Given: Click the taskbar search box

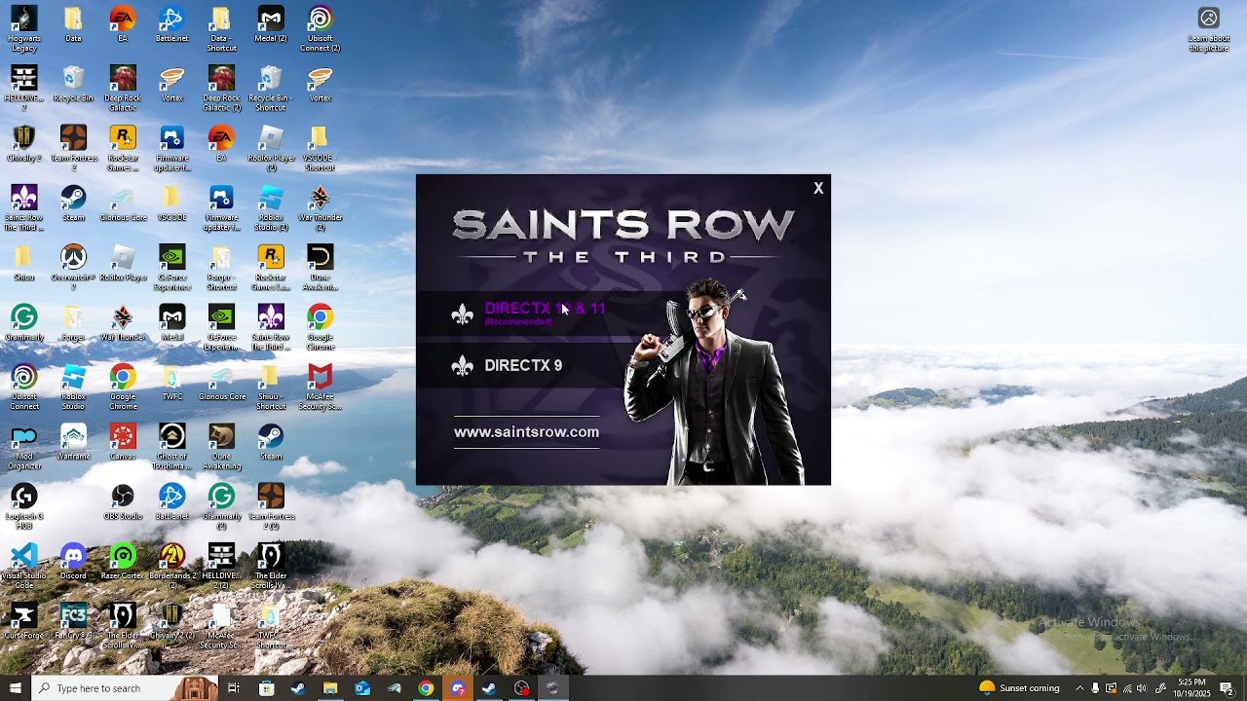Looking at the screenshot, I should tap(125, 688).
